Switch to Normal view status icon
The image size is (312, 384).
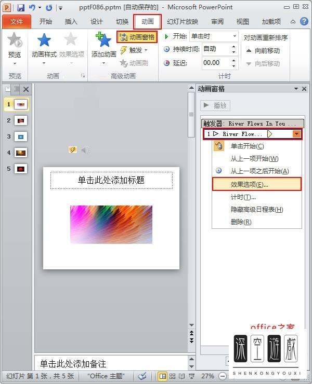pos(163,376)
